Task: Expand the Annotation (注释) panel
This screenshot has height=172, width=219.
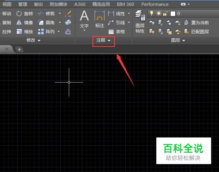Action: (103, 41)
